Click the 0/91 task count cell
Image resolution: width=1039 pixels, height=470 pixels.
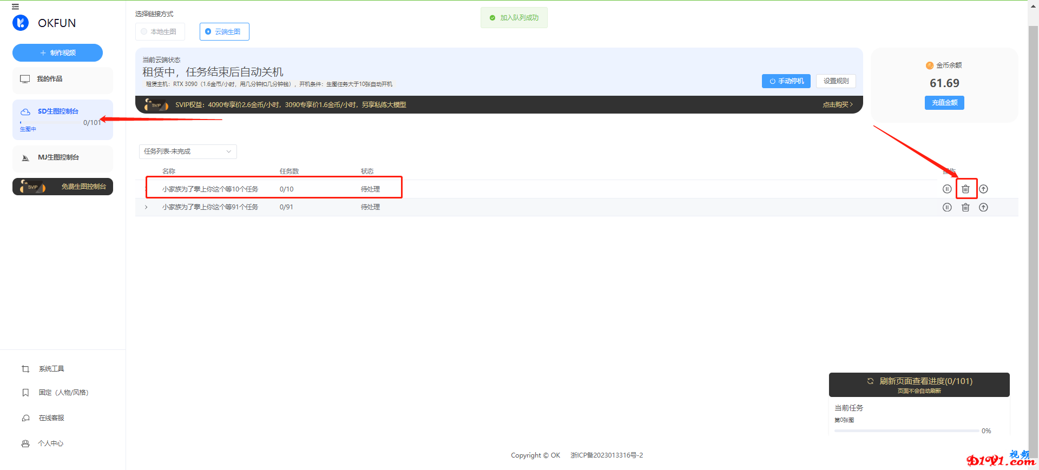pyautogui.click(x=286, y=207)
